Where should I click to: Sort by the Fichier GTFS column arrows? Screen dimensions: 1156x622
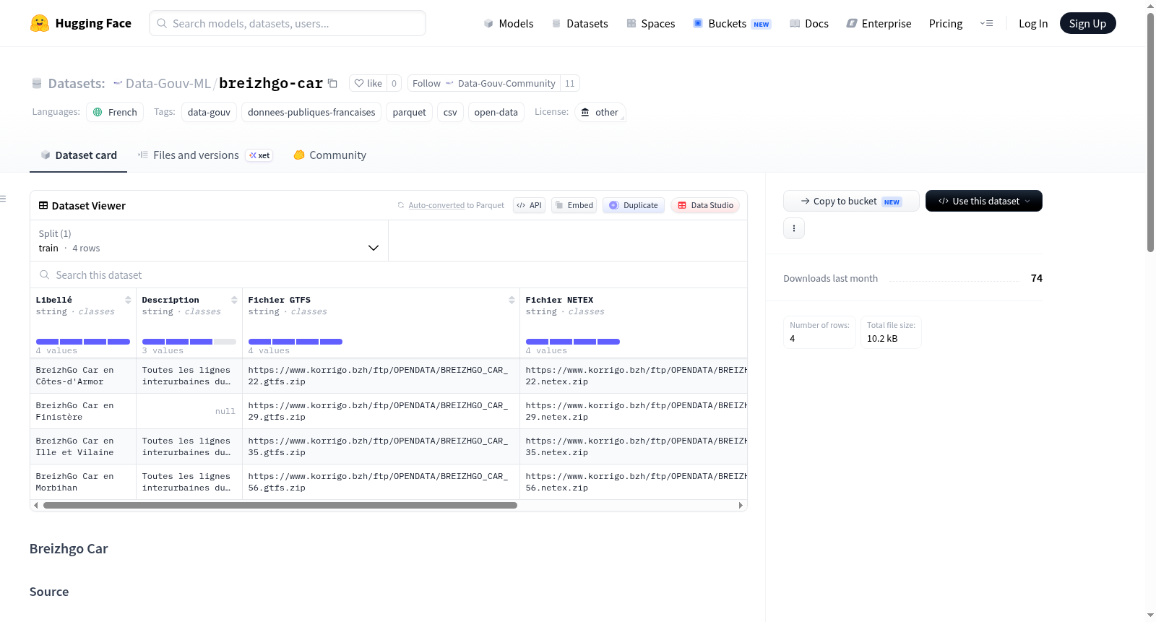tap(512, 300)
